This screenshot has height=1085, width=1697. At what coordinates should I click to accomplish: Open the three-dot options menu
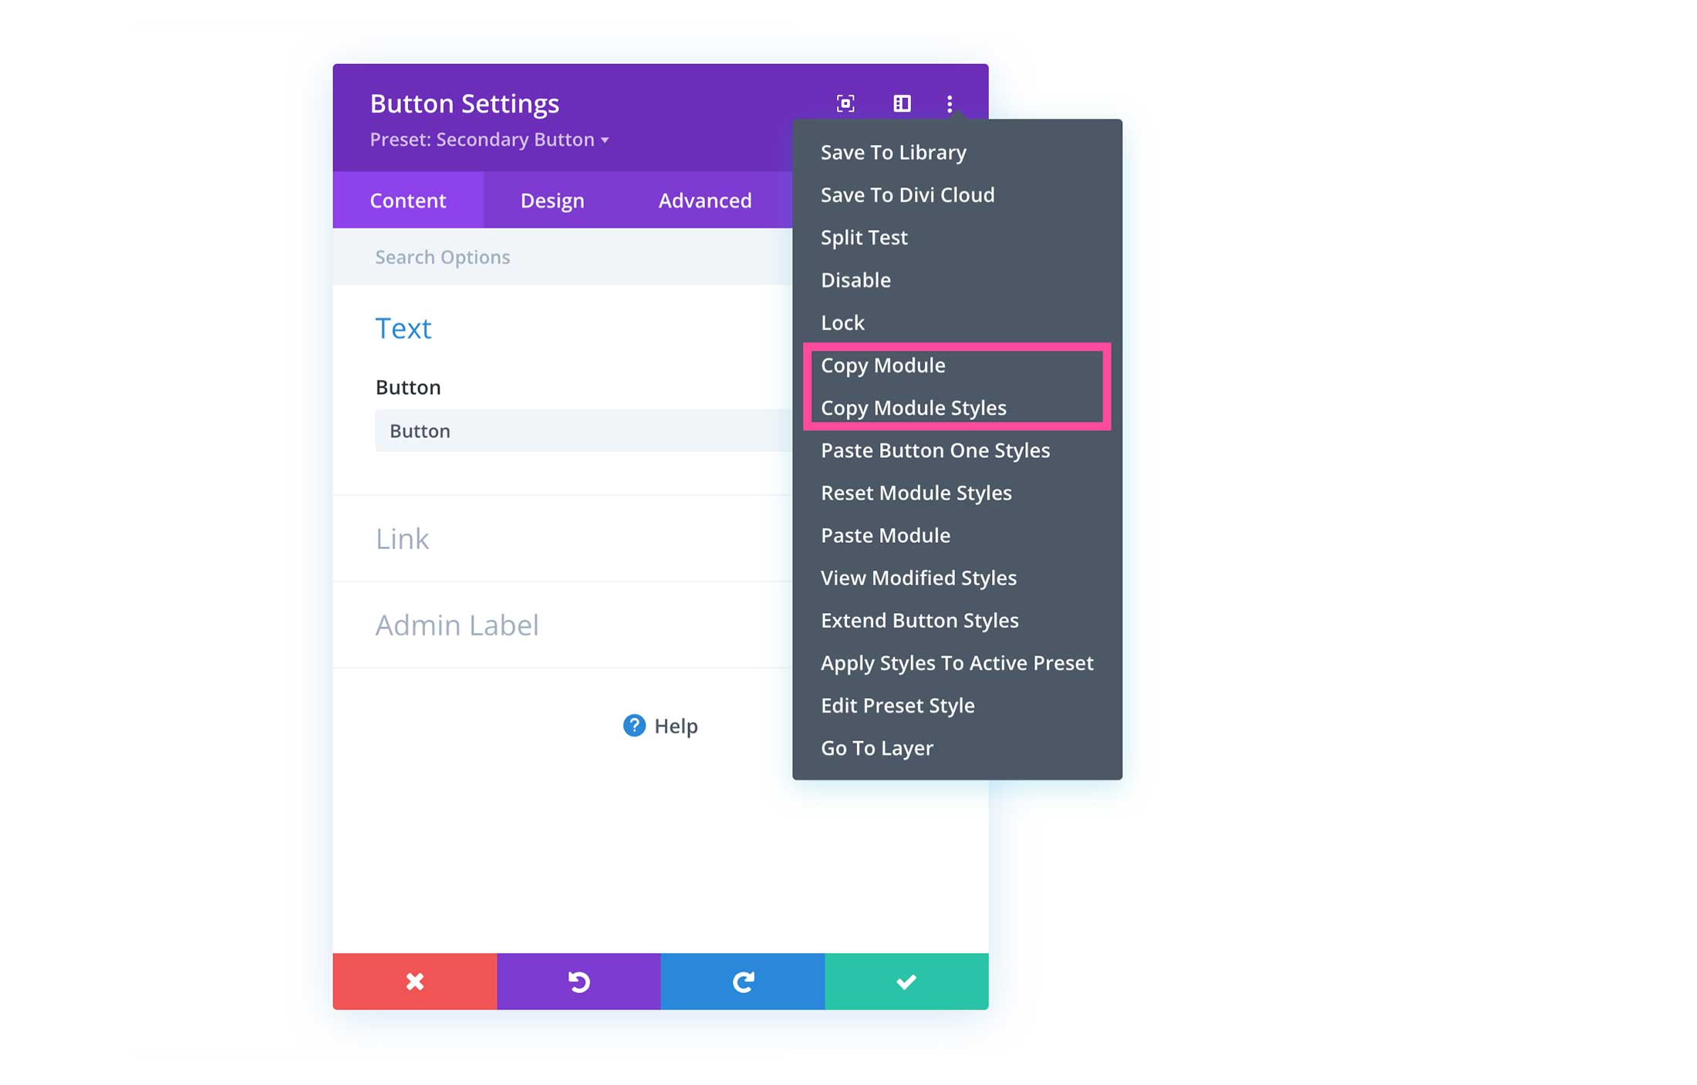coord(950,103)
